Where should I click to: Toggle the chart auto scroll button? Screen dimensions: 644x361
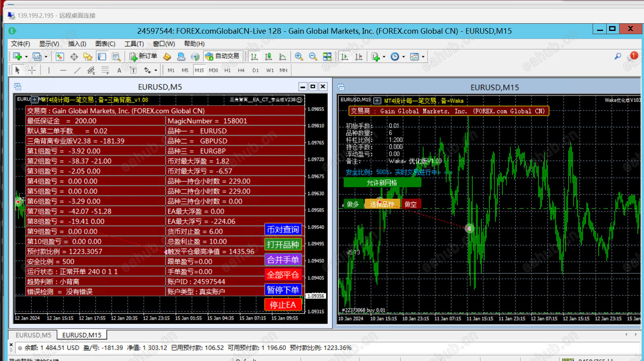344,57
